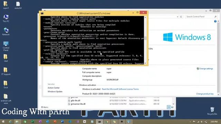Open the Action Center flag in tray
The width and height of the screenshot is (221, 124).
point(194,122)
